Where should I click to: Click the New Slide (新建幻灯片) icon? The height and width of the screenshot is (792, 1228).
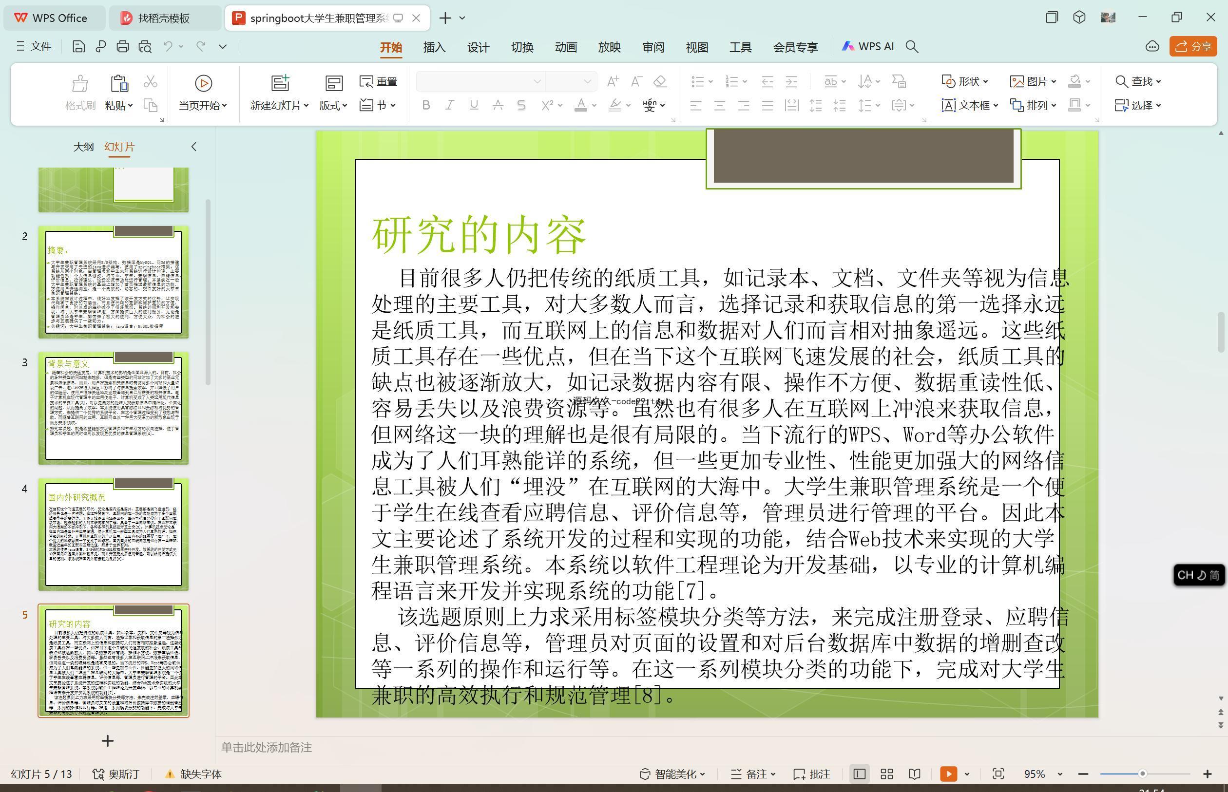tap(280, 83)
